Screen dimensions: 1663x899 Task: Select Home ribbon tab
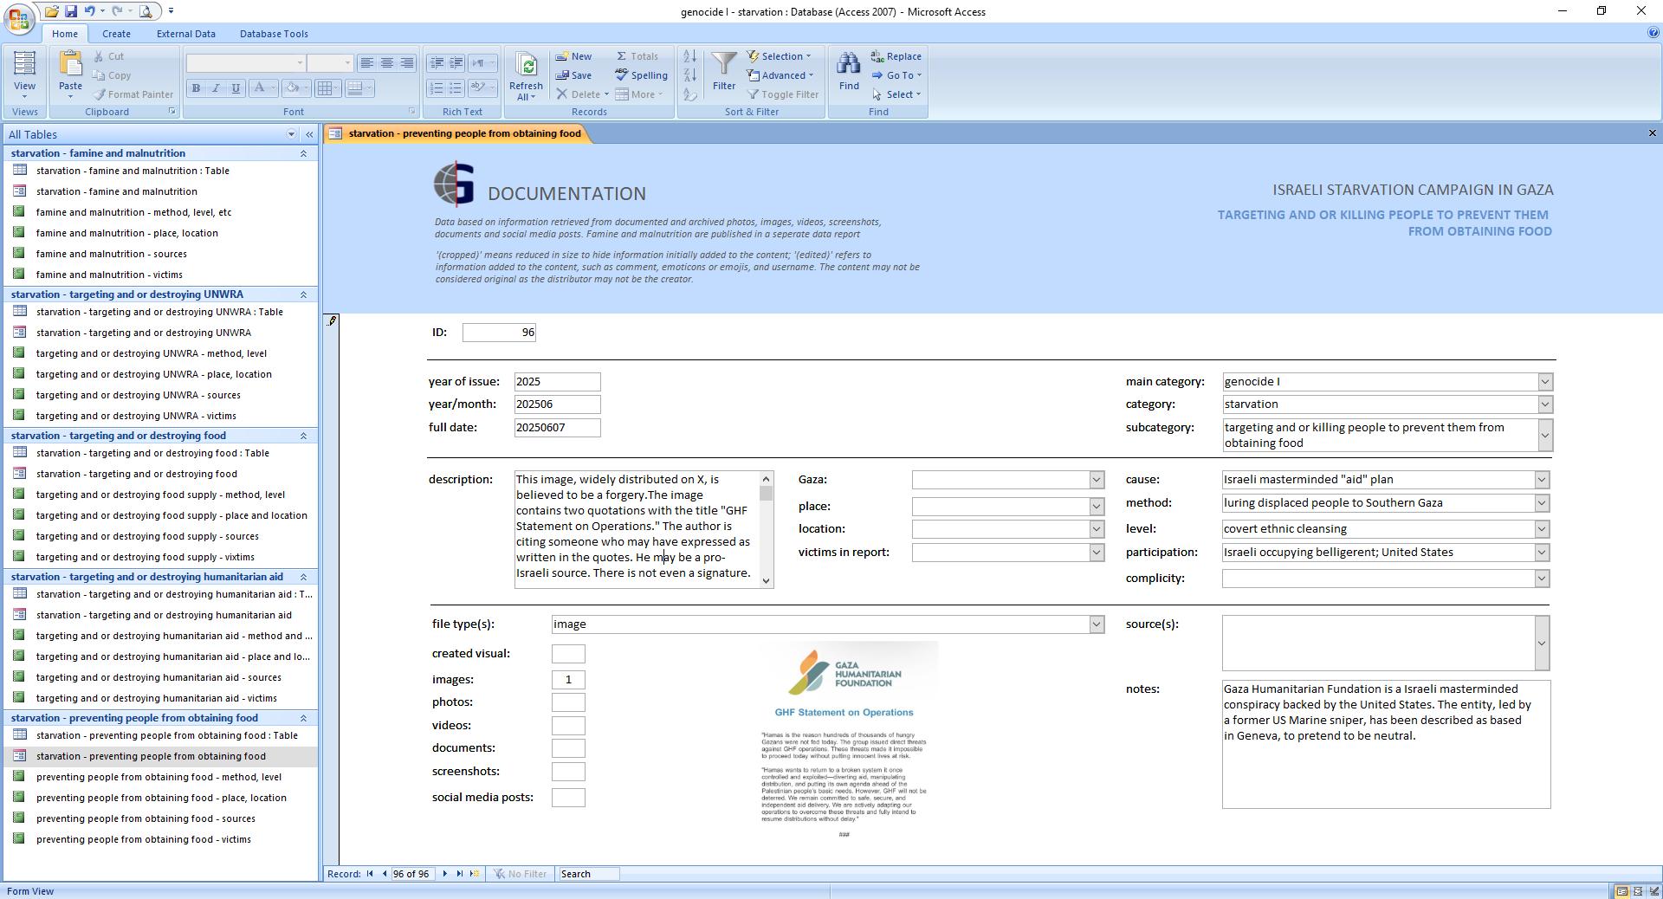[65, 34]
